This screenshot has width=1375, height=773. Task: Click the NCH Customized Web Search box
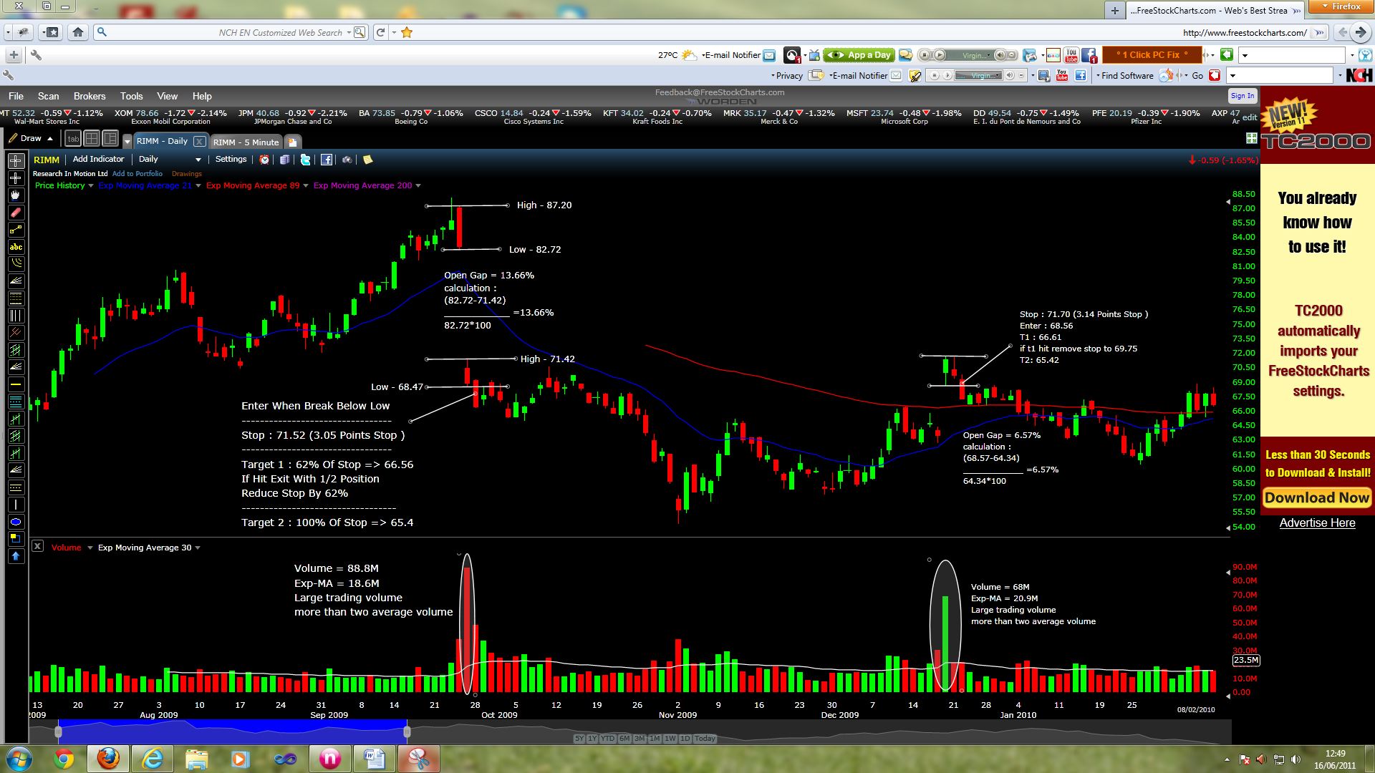229,32
